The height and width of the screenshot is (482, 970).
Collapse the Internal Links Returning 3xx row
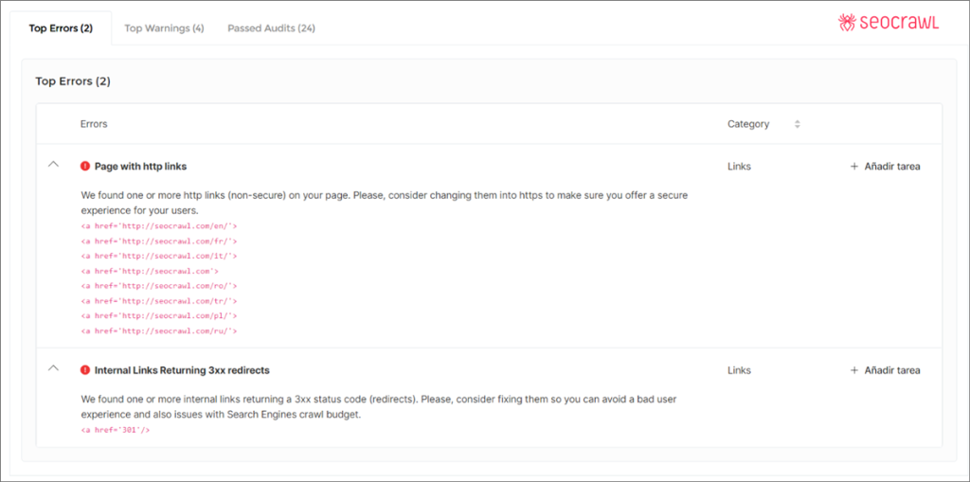pyautogui.click(x=53, y=369)
